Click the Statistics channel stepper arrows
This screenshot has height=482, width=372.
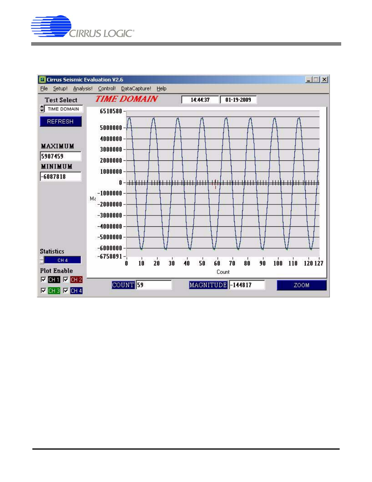coord(42,260)
